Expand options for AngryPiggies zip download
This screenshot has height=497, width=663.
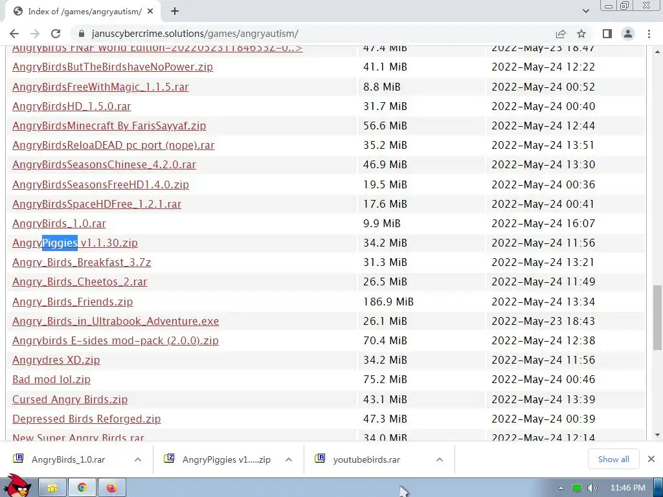(x=289, y=459)
